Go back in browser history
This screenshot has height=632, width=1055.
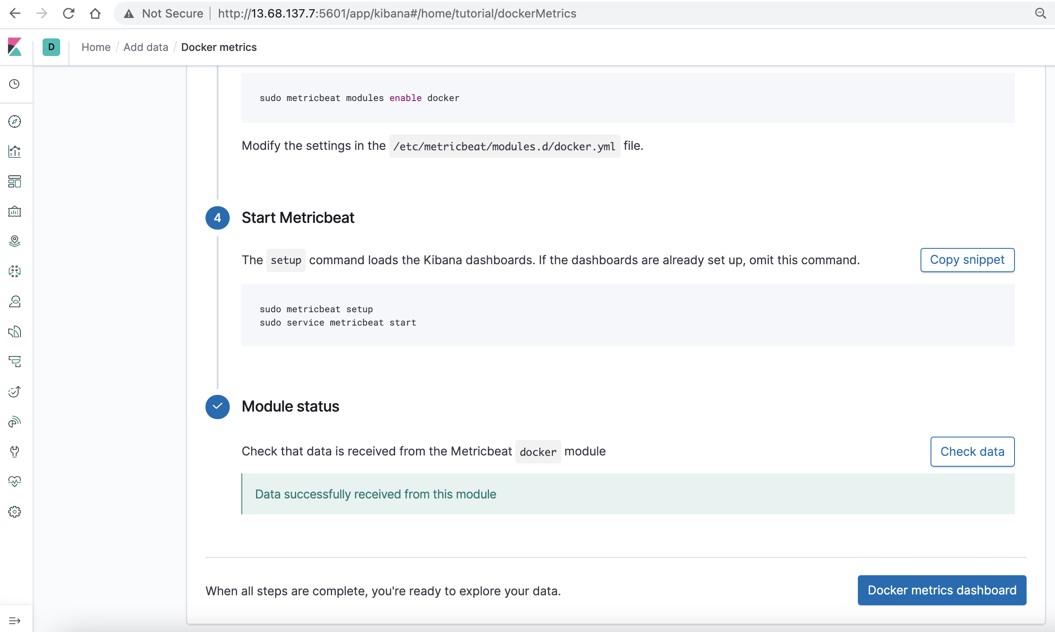15,14
